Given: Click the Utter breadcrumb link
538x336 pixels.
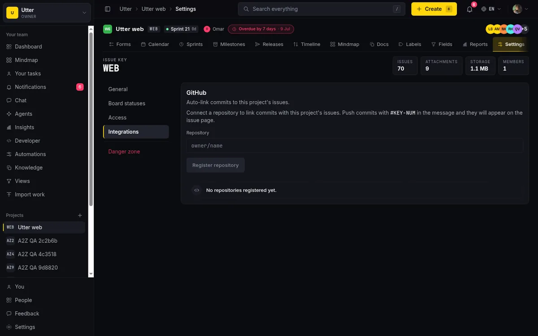Looking at the screenshot, I should pos(126,9).
